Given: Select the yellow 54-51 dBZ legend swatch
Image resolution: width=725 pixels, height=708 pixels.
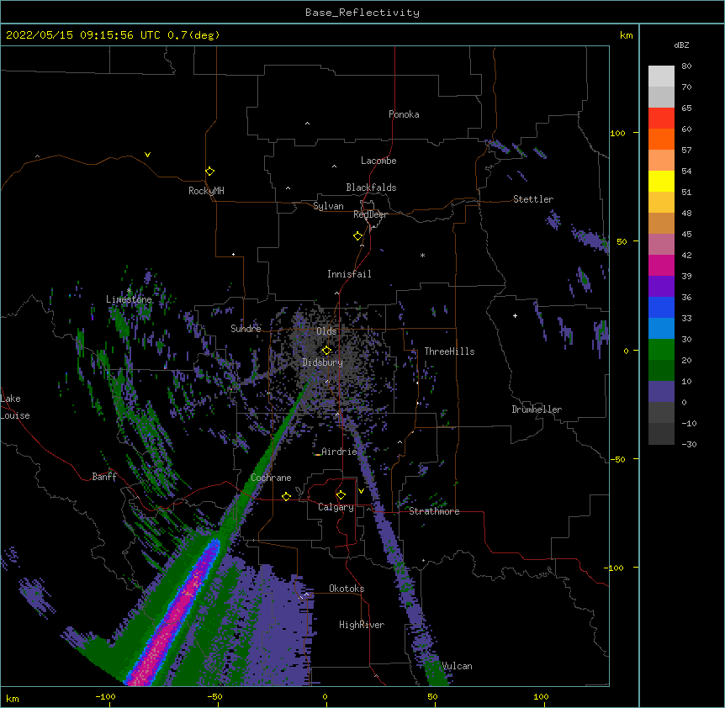Looking at the screenshot, I should pos(661,181).
